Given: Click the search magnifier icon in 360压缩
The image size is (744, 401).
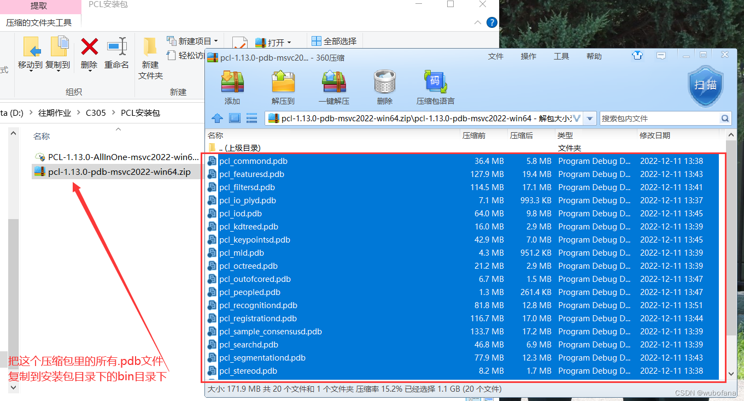Looking at the screenshot, I should pos(725,118).
